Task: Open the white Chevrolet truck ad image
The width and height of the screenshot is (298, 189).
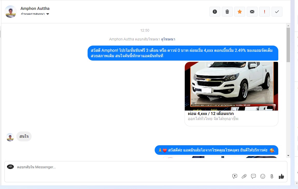Action: 231,86
